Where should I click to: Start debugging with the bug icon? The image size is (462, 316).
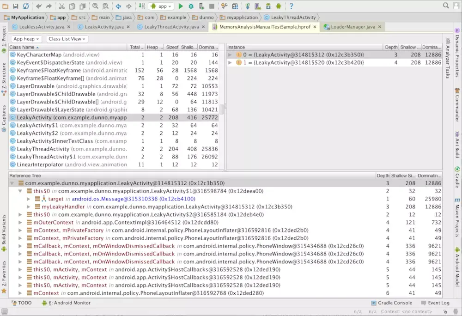[191, 6]
